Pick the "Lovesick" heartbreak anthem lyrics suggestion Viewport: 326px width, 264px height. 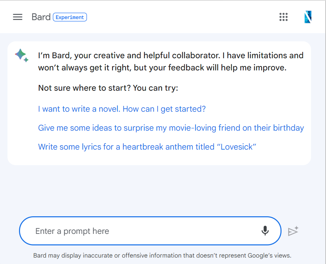click(147, 147)
